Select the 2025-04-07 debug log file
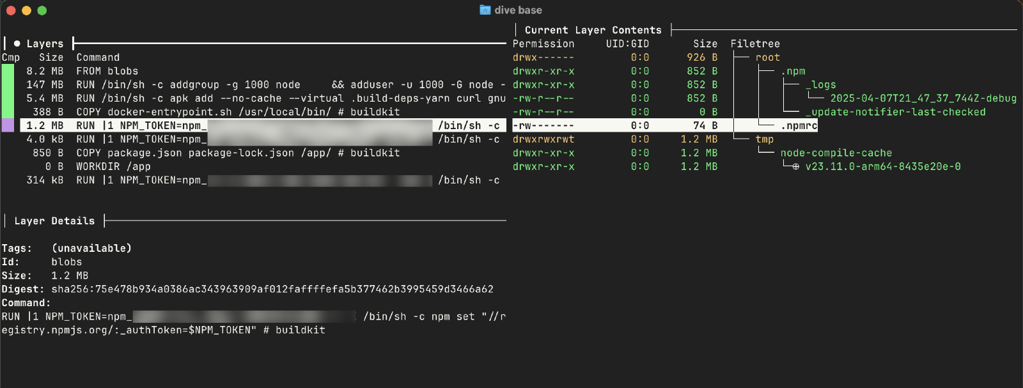Image resolution: width=1023 pixels, height=388 pixels. pyautogui.click(x=923, y=98)
